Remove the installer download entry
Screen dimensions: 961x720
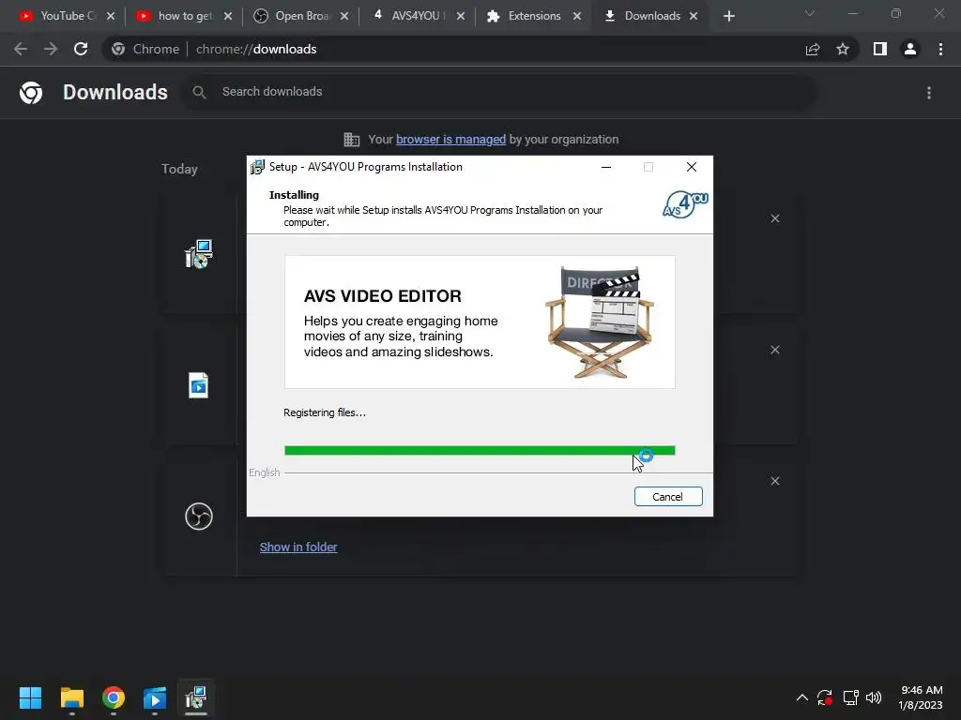[775, 218]
